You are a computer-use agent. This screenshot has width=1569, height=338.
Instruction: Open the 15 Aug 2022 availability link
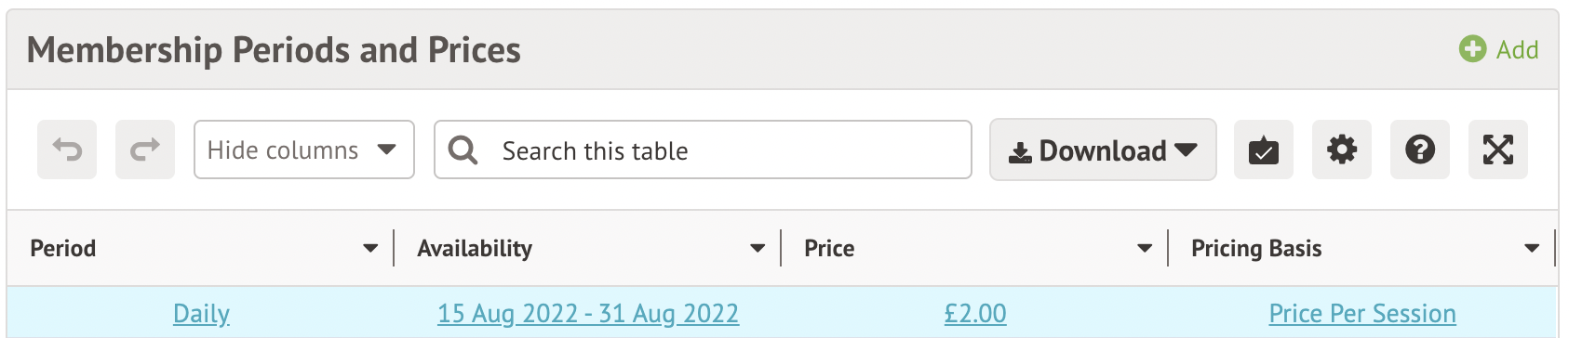tap(588, 314)
